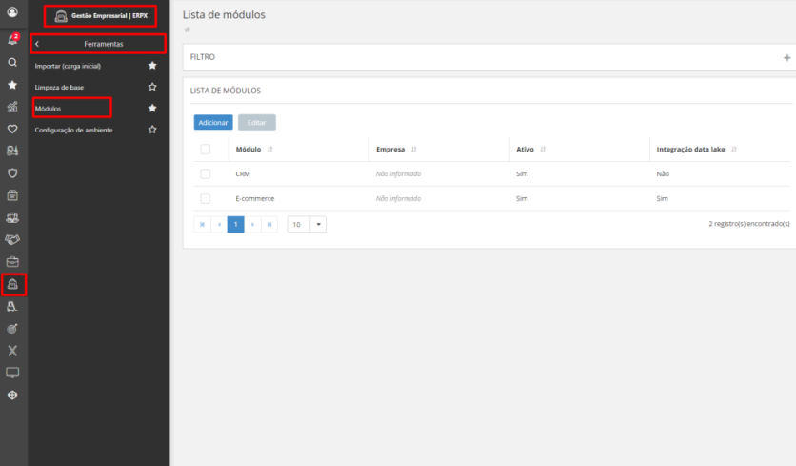Click the hand truck sidebar icon

pyautogui.click(x=12, y=307)
